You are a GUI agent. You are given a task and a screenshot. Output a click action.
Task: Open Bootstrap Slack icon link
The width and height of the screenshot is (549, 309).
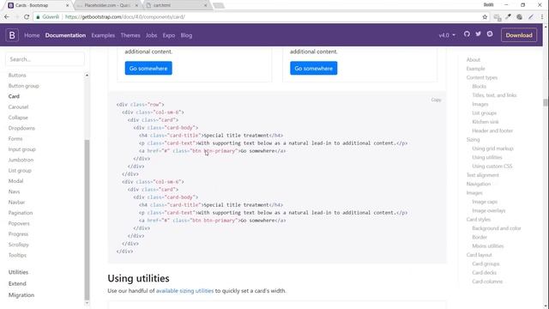click(x=490, y=34)
